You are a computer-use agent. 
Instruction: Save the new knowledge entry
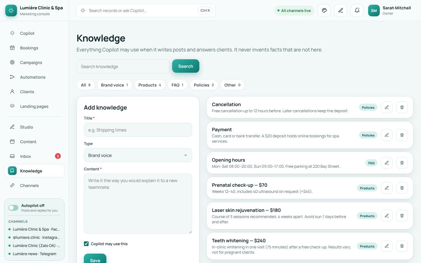[x=95, y=259]
